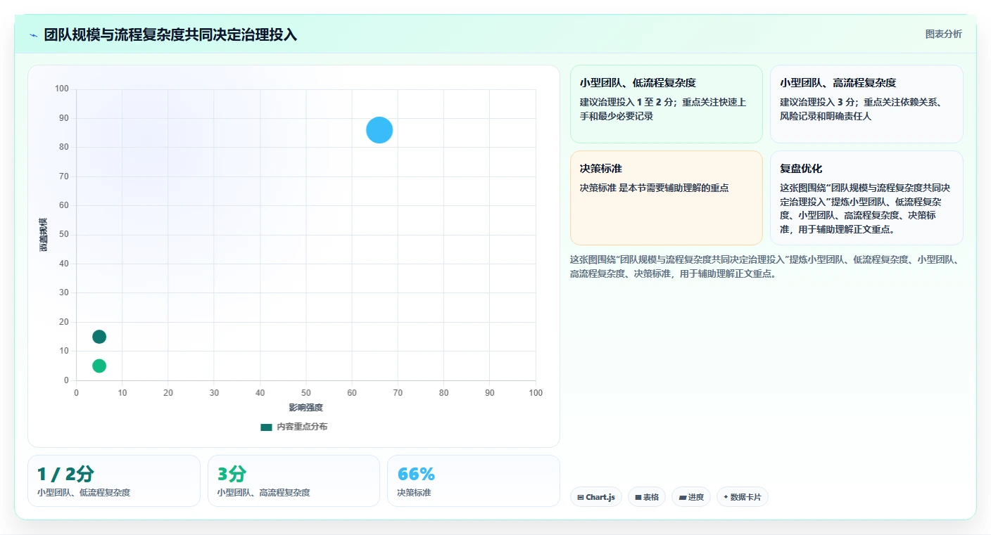Click the Chart.js chip's small icon

(581, 497)
